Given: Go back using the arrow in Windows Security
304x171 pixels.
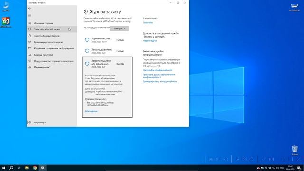Looking at the screenshot, I should (x=29, y=9).
